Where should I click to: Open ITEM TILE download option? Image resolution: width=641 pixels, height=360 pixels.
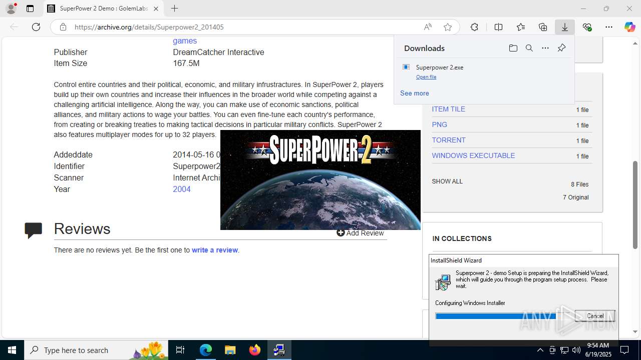pos(449,109)
